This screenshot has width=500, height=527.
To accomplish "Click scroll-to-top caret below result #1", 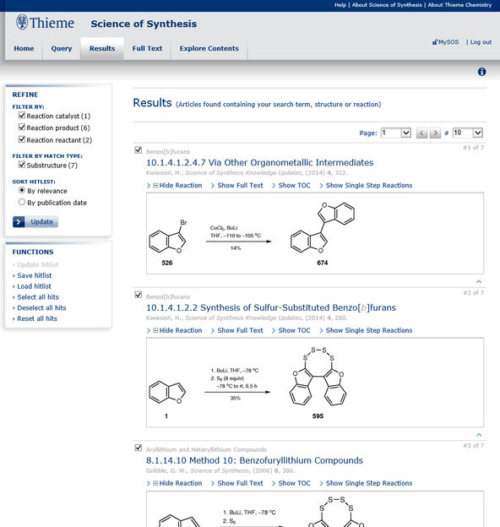I will tap(479, 281).
